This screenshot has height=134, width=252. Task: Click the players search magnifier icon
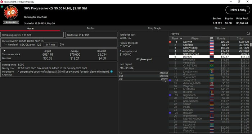click(x=248, y=34)
